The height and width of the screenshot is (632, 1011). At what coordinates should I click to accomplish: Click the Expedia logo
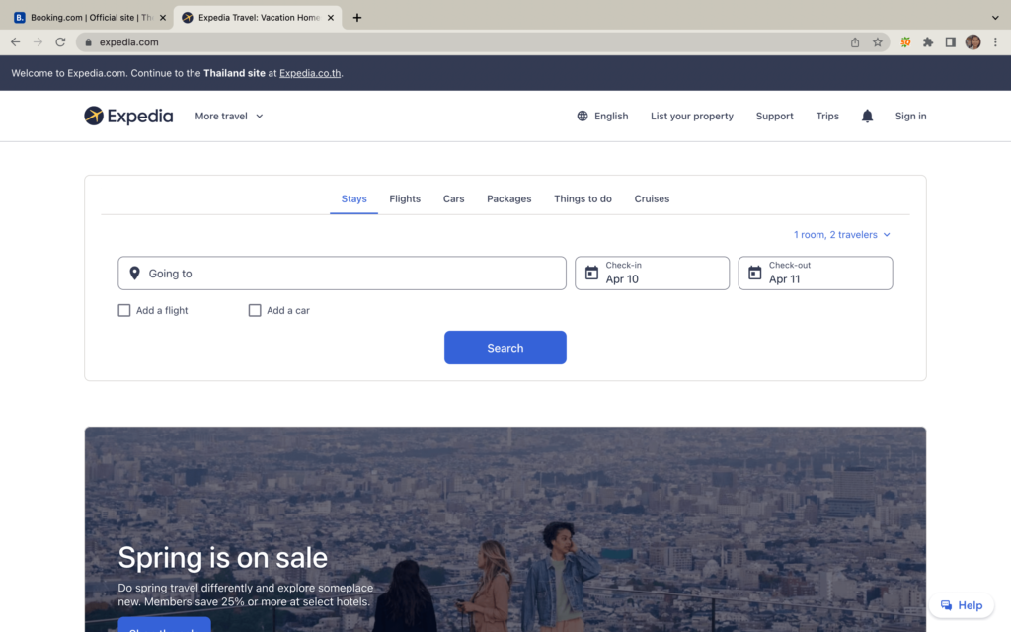point(128,117)
